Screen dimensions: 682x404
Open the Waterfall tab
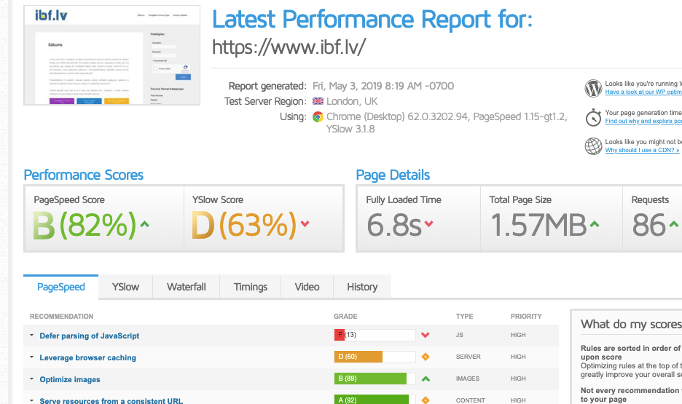tap(186, 287)
